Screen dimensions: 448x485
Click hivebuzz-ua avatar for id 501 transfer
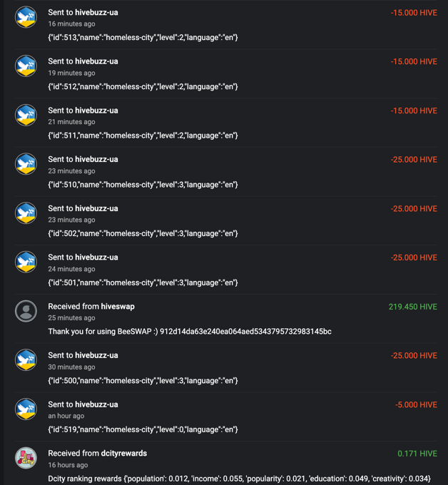(26, 262)
